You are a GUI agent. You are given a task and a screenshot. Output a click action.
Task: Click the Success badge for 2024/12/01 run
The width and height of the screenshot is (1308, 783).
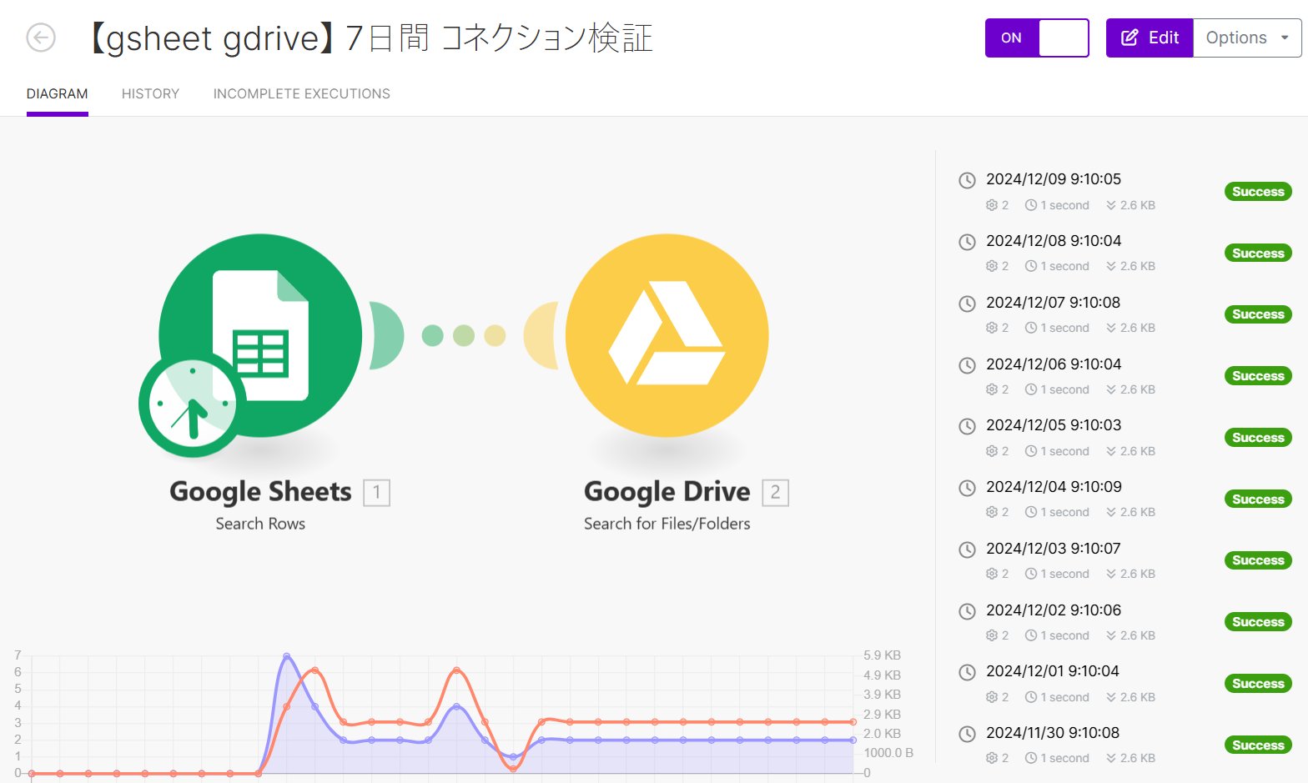point(1258,684)
